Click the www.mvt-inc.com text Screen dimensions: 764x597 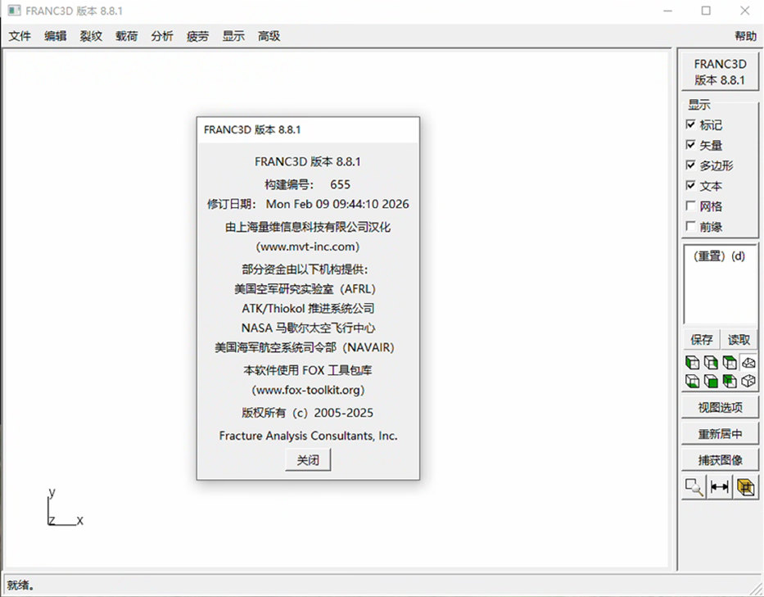[308, 246]
